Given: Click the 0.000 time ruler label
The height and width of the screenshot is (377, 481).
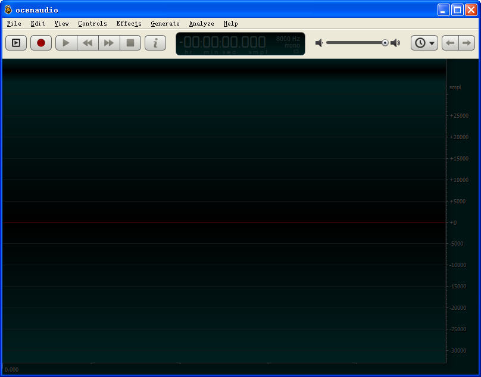Looking at the screenshot, I should coord(12,370).
